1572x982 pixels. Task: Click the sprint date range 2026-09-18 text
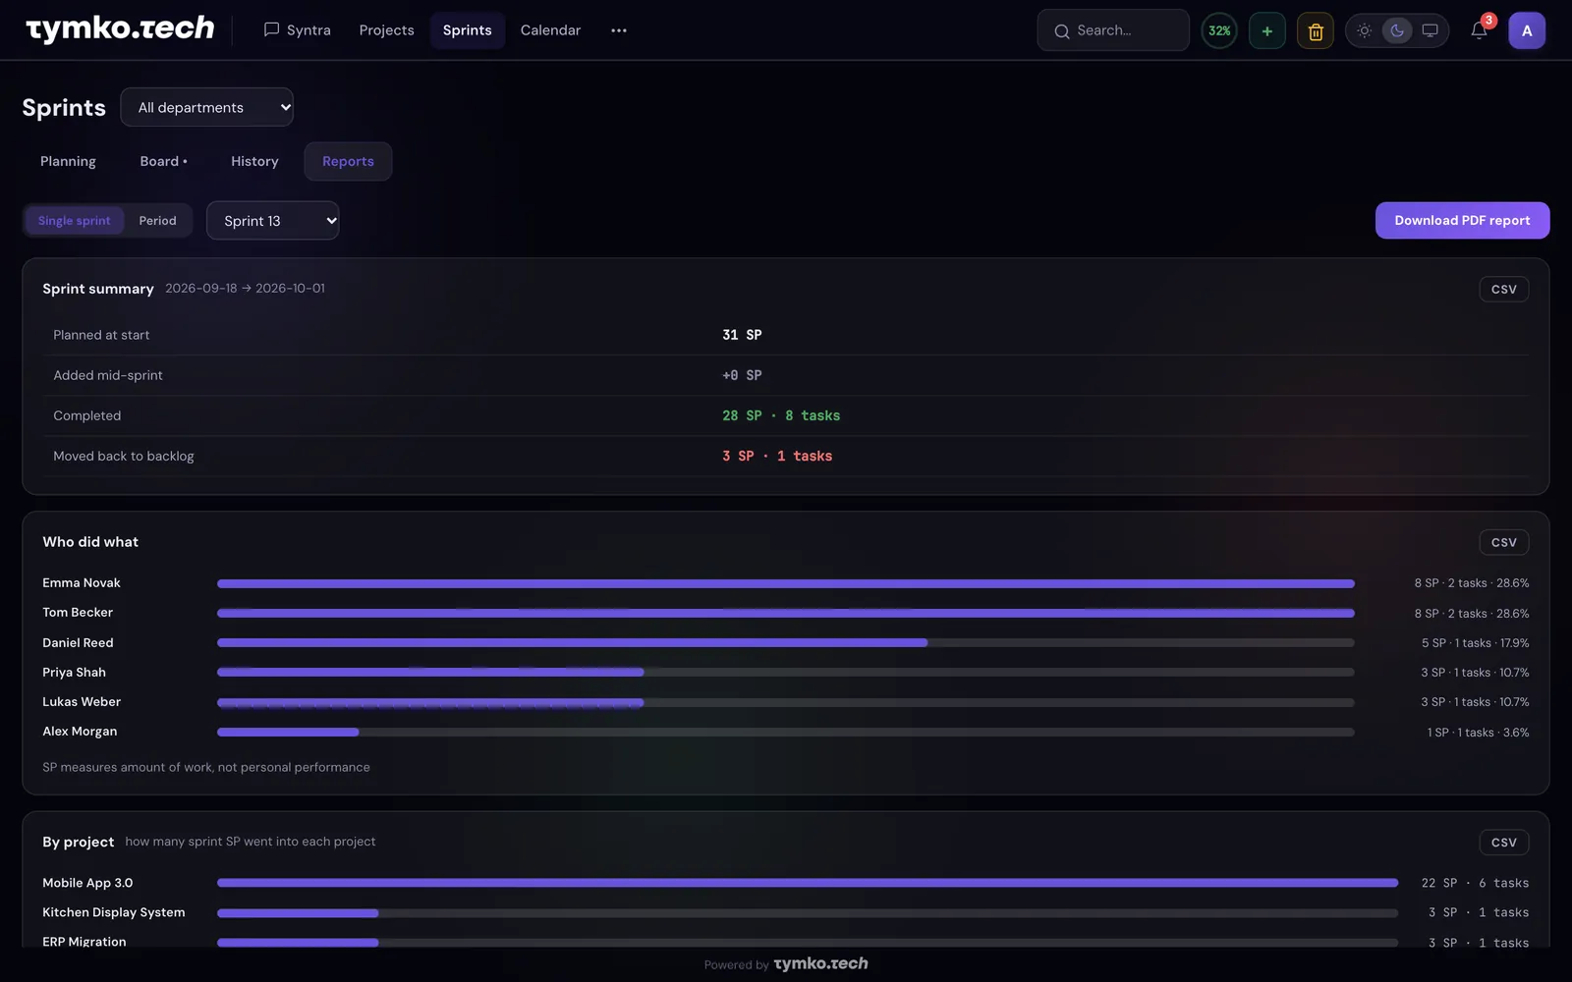click(245, 289)
